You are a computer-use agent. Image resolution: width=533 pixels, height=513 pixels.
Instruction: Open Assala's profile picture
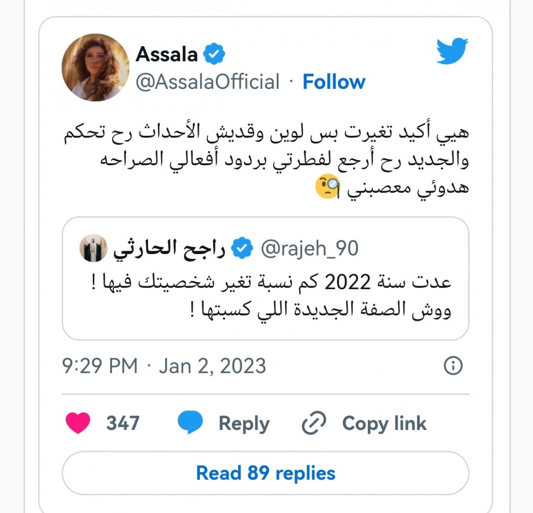95,67
